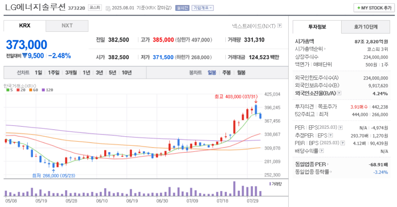Click the MY STOCK 추가 button
The width and height of the screenshot is (397, 207).
point(374,8)
